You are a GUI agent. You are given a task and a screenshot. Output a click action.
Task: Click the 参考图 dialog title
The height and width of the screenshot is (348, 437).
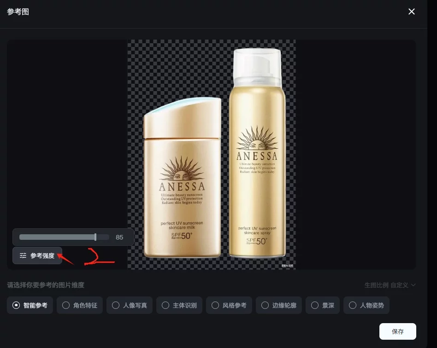pos(18,12)
